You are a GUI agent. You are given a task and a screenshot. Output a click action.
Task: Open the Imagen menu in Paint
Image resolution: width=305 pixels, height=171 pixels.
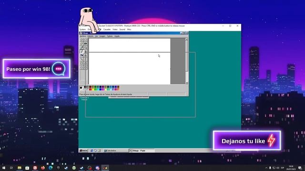[102, 36]
